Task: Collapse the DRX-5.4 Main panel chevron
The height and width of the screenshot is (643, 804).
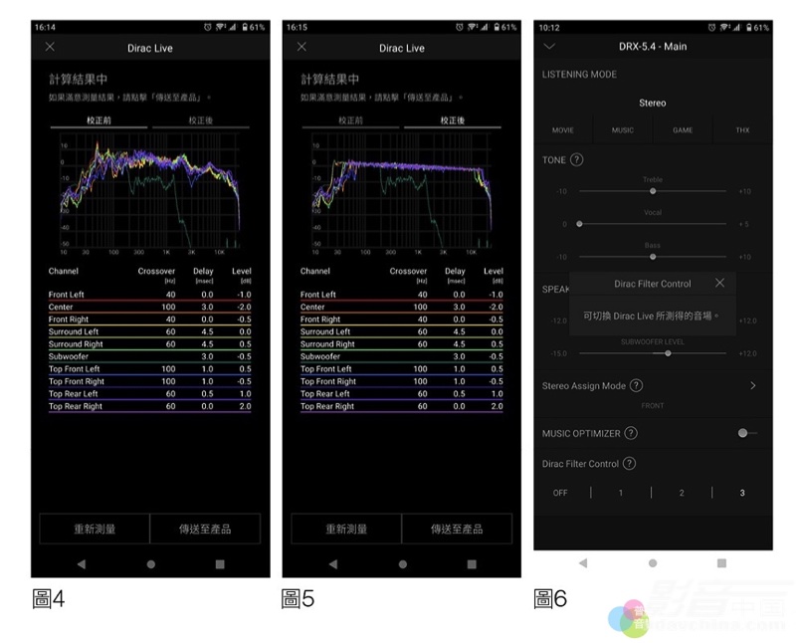Action: (549, 46)
